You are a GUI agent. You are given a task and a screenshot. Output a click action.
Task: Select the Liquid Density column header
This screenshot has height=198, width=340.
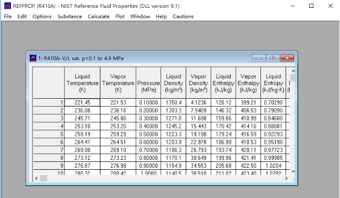pos(174,83)
